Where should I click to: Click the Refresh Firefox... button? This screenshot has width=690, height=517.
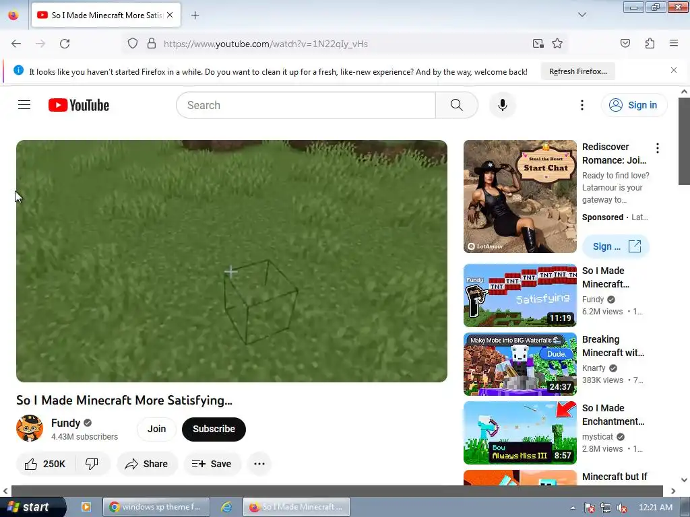pyautogui.click(x=577, y=71)
